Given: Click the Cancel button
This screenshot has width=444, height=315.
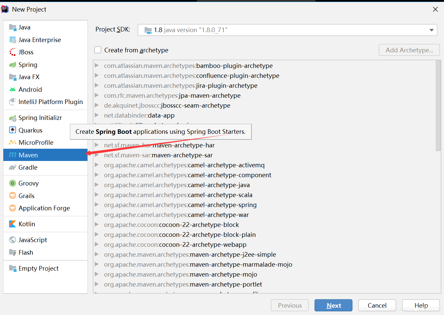Looking at the screenshot, I should click(x=377, y=305).
